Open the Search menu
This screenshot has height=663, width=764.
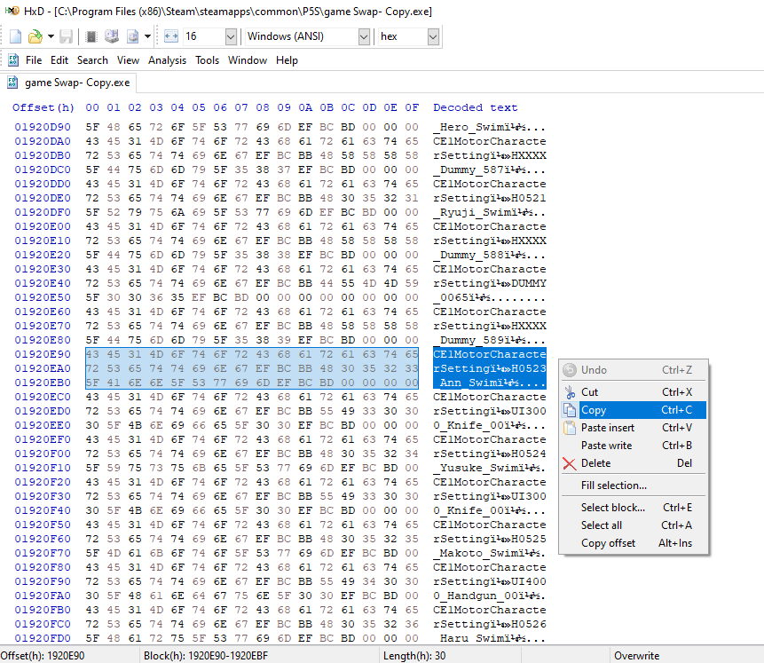point(92,60)
